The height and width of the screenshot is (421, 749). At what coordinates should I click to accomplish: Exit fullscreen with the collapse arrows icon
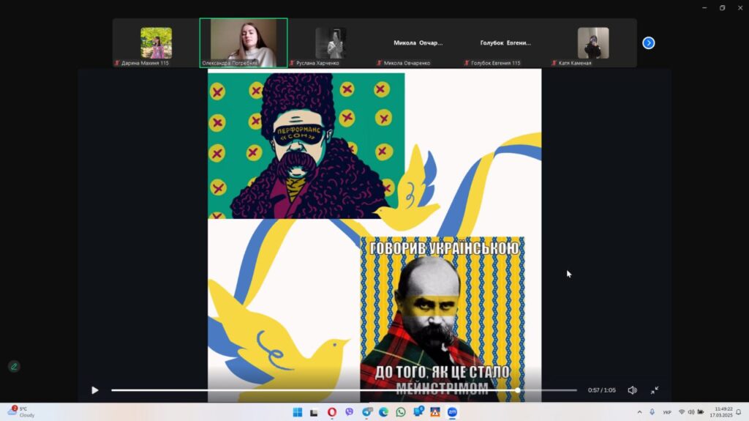tap(655, 390)
